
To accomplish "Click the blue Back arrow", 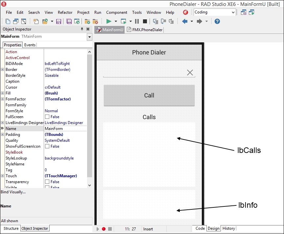I will click(x=185, y=21).
